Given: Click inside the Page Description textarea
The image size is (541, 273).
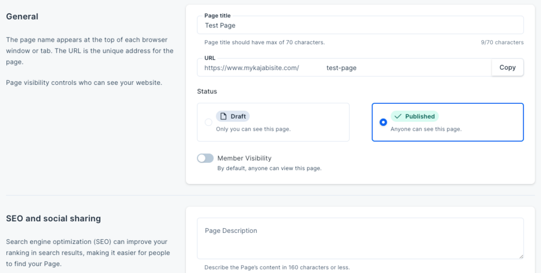Looking at the screenshot, I should click(360, 238).
